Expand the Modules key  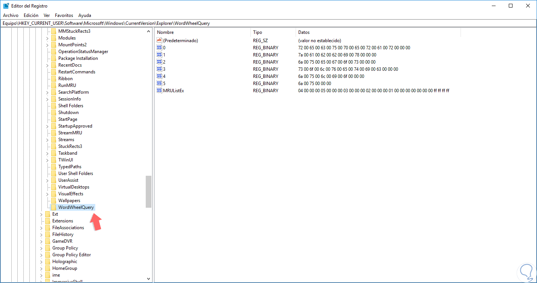click(47, 38)
